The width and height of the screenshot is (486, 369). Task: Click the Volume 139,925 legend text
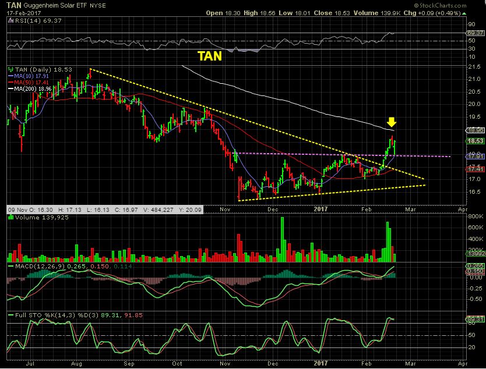(42, 217)
